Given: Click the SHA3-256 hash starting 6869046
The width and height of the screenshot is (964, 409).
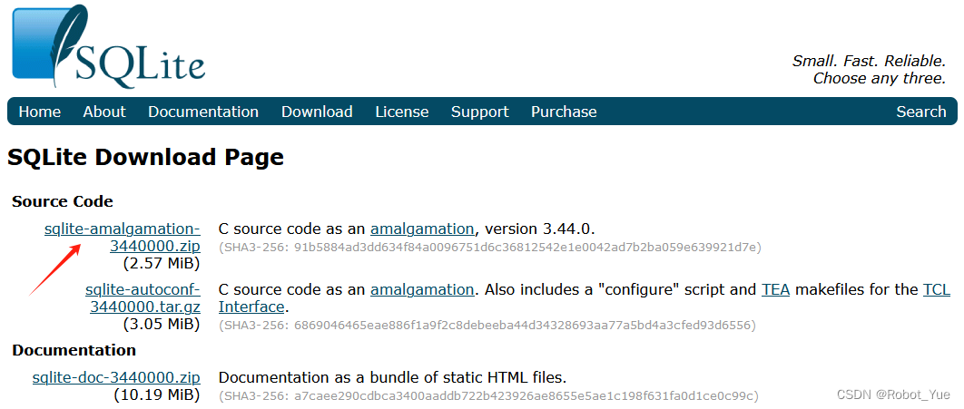Looking at the screenshot, I should [487, 325].
